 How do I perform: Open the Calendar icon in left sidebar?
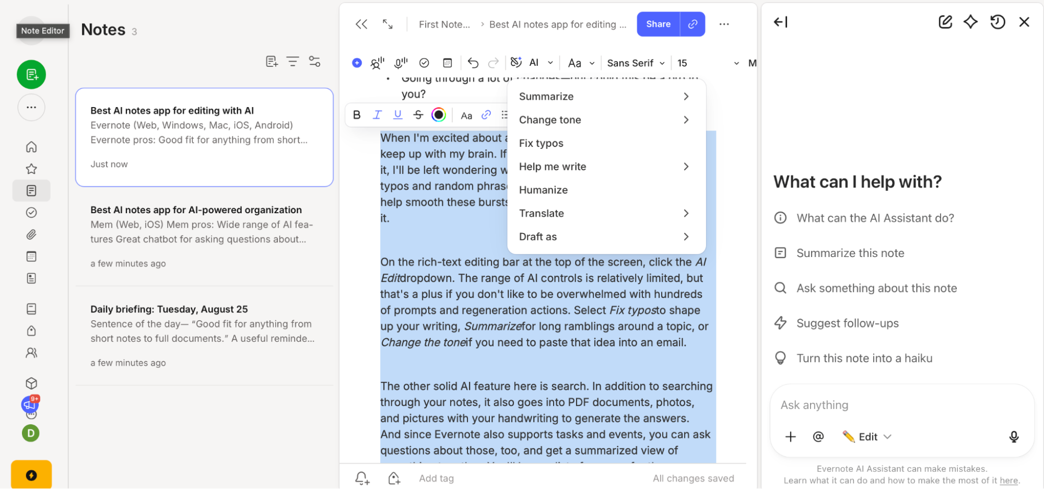(x=31, y=257)
